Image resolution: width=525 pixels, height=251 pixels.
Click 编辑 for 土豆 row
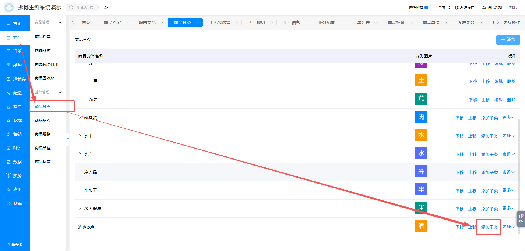498,81
